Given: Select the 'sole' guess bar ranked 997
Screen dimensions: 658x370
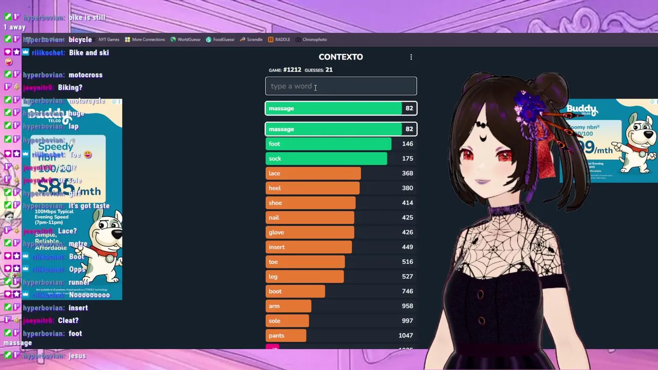Looking at the screenshot, I should click(x=341, y=321).
